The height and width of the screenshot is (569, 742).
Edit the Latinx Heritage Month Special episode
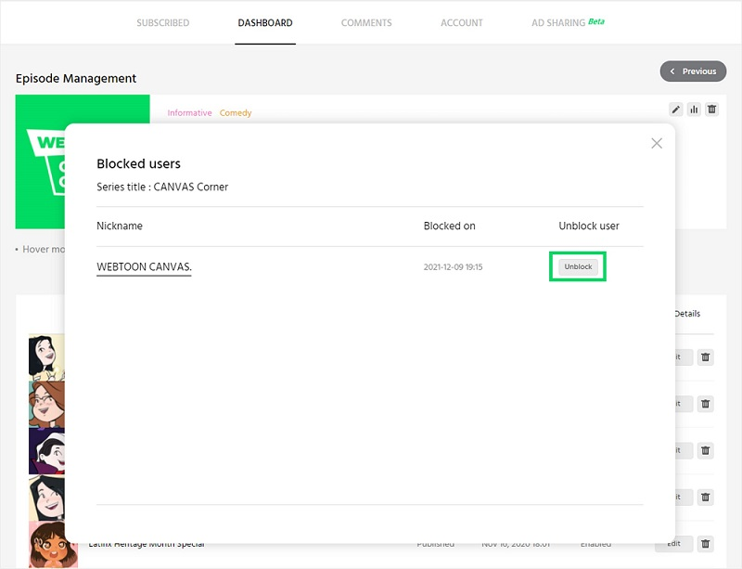click(x=674, y=544)
